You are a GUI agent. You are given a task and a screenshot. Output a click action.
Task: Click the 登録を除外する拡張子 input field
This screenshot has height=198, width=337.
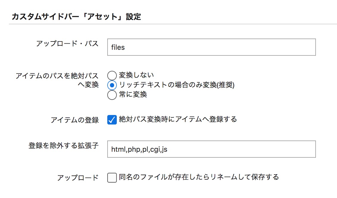coord(212,149)
